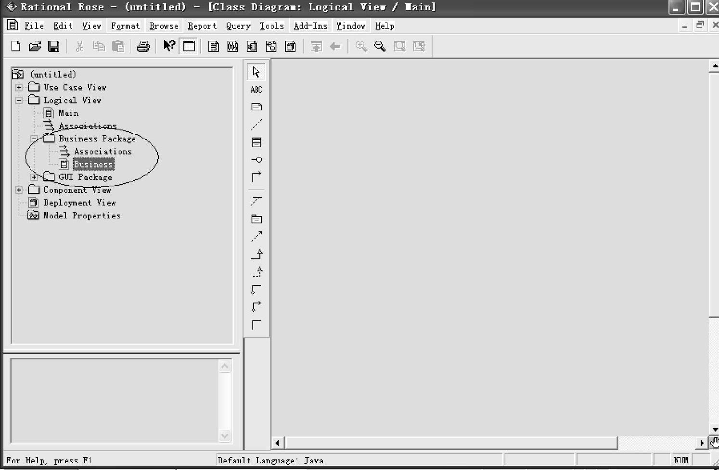
Task: Expand the Use Case View node
Action: [x=19, y=88]
